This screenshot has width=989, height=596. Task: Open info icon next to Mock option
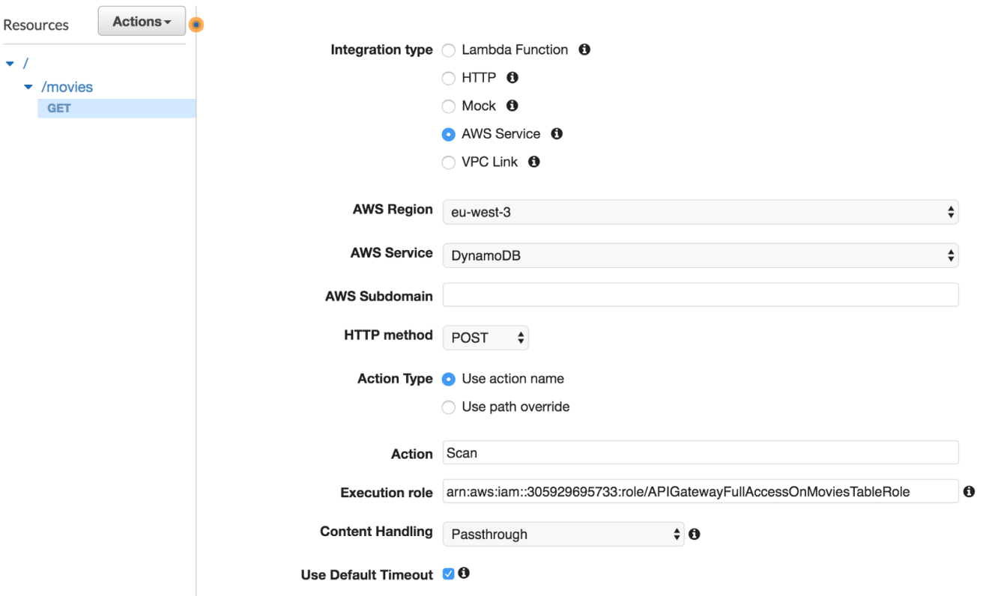click(513, 106)
